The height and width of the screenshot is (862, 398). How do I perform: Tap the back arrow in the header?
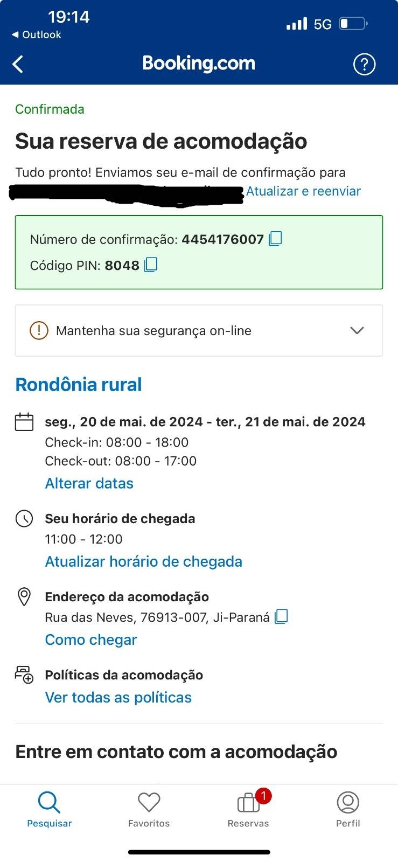click(x=18, y=65)
